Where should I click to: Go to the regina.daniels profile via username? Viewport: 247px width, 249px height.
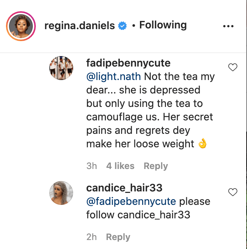(x=79, y=26)
